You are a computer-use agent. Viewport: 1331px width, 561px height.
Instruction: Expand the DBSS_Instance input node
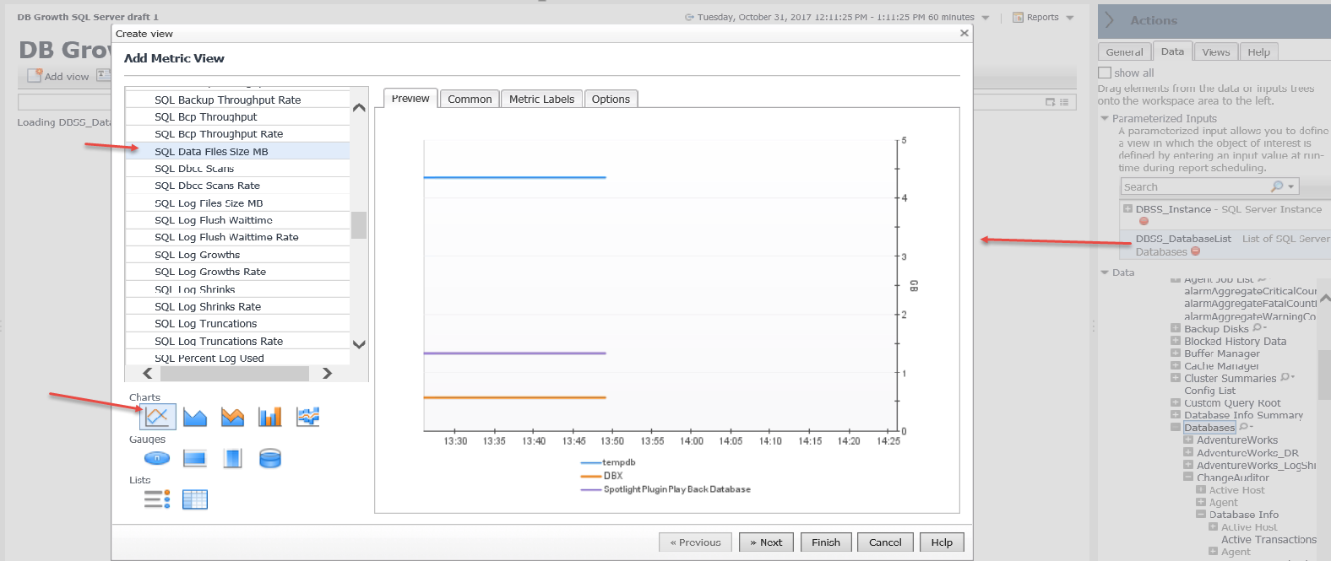(x=1127, y=208)
